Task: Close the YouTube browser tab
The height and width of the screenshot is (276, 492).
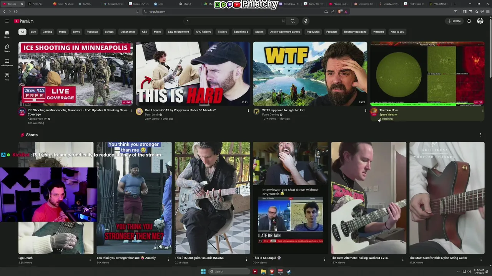Action: (x=22, y=4)
